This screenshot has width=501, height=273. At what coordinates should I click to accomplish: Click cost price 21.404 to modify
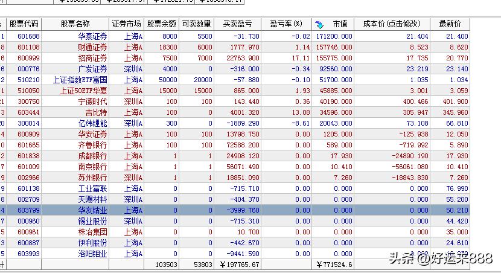pos(417,36)
